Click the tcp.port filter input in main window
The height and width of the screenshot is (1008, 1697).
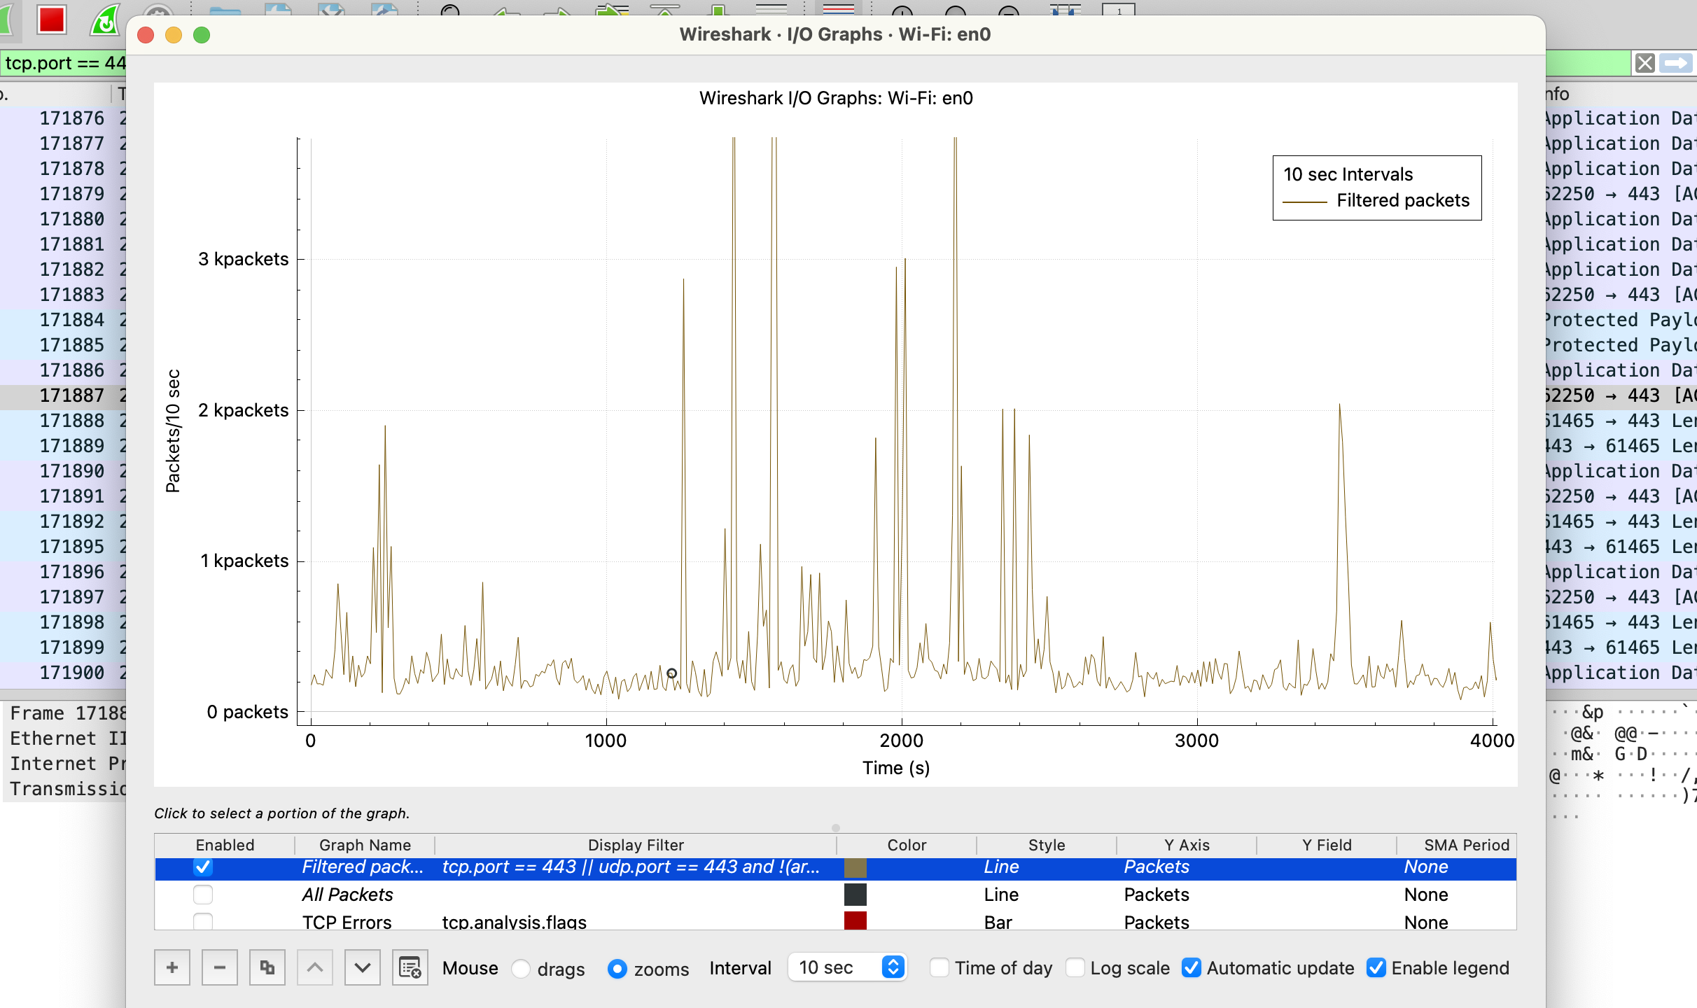64,63
